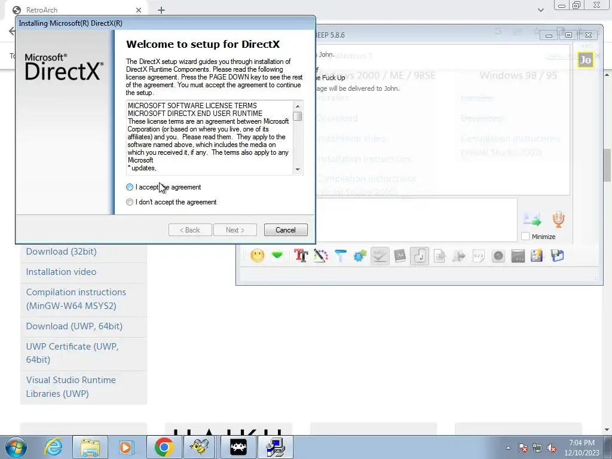Click the gray circular record icon
The image size is (612, 459).
[498, 256]
